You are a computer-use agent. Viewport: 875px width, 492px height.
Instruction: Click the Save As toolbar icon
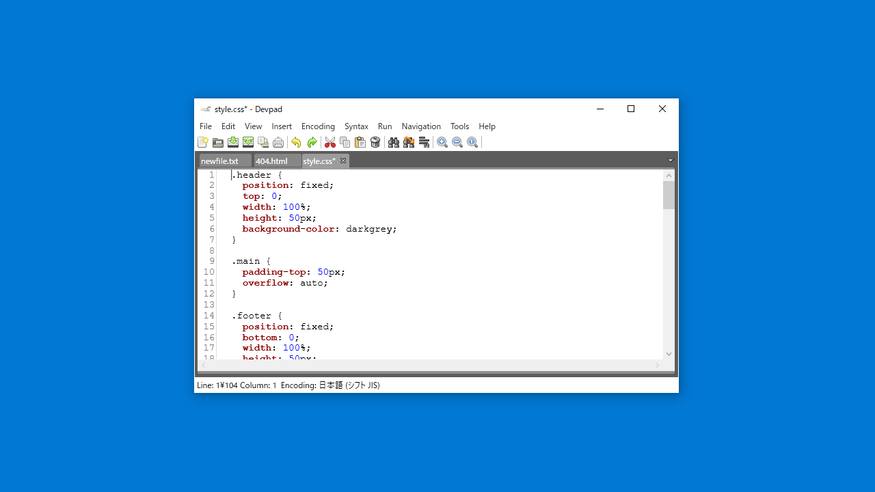coord(248,142)
